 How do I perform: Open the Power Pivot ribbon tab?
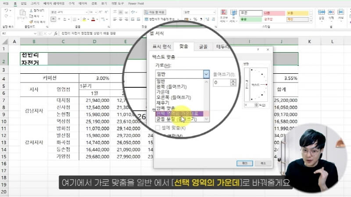tap(136, 4)
